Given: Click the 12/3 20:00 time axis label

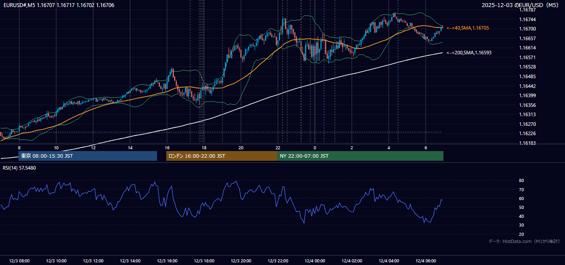Looking at the screenshot, I should click(x=241, y=261).
